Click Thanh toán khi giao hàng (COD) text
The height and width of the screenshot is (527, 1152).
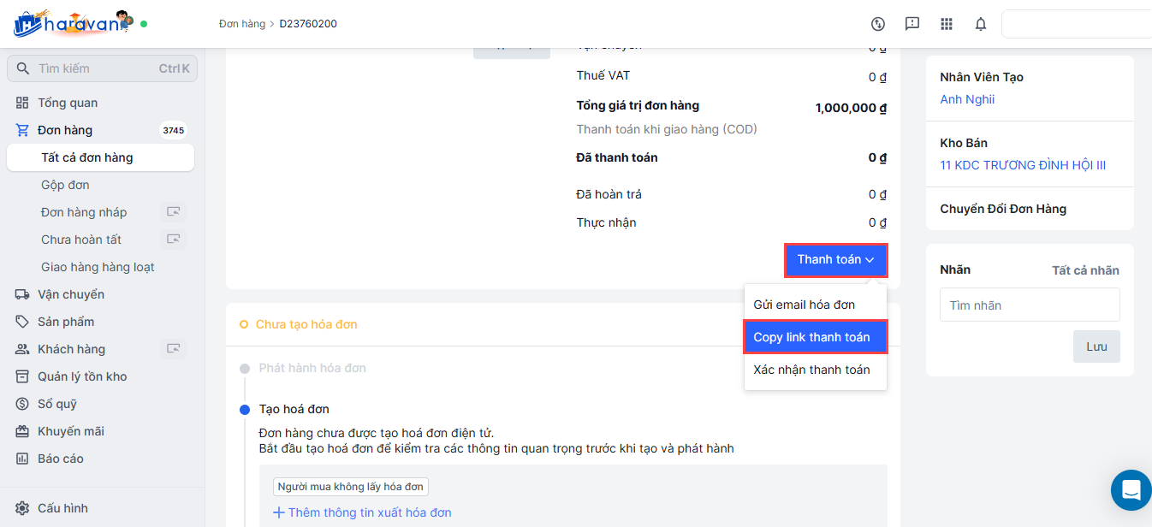667,129
